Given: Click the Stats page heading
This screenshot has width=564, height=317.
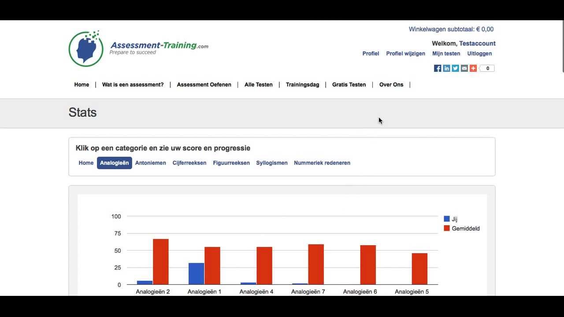Looking at the screenshot, I should tap(82, 113).
